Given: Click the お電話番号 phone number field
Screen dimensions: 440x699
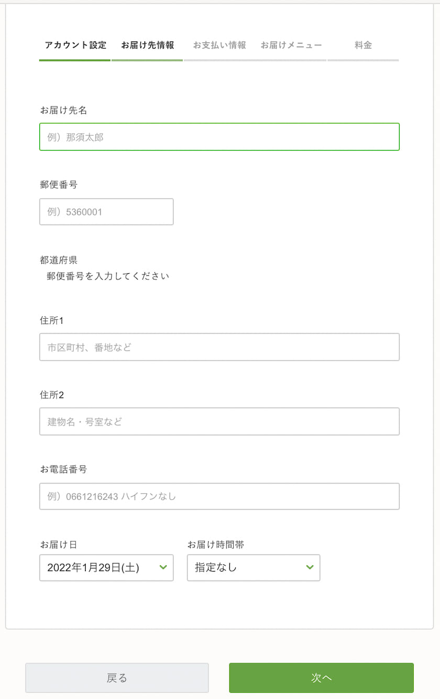Looking at the screenshot, I should pos(219,496).
